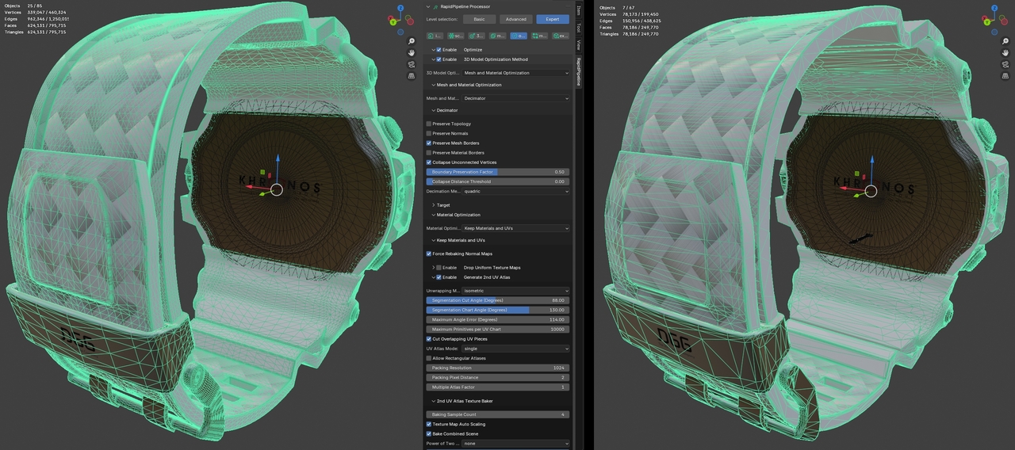Open the scene step icon labeled "sc..."
1015x450 pixels.
(x=456, y=36)
